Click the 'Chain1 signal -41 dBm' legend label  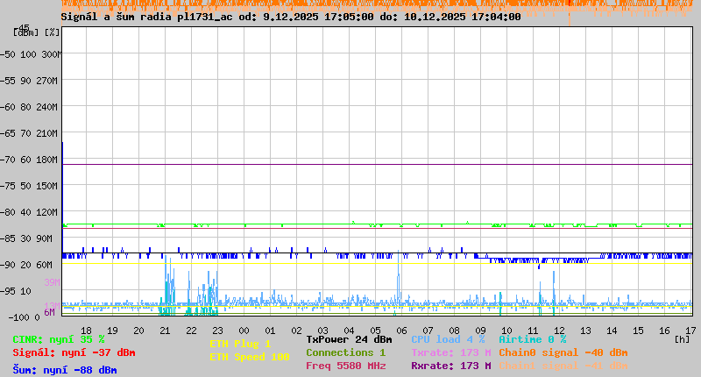click(x=563, y=366)
